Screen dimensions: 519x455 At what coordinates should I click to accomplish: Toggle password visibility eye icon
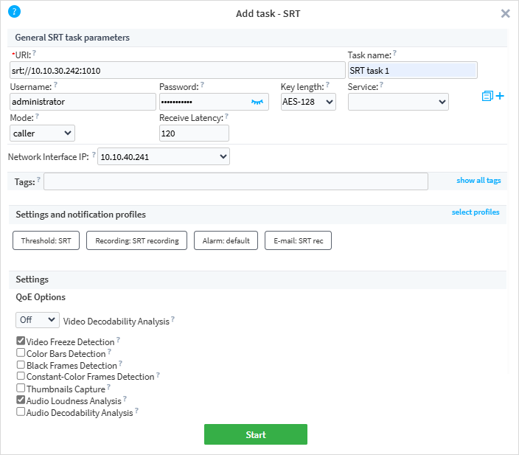click(x=257, y=102)
